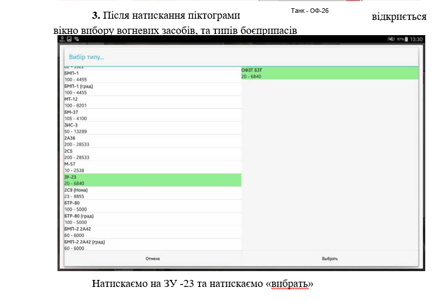Screen dimensions: 444x301
Task: Pick the МТ-12 weapon entry
Action: point(152,102)
